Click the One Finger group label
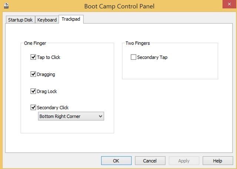Image resolution: width=237 pixels, height=169 pixels. (x=35, y=43)
